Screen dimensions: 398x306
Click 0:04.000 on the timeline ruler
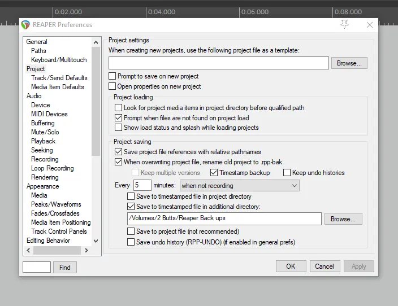click(x=162, y=12)
